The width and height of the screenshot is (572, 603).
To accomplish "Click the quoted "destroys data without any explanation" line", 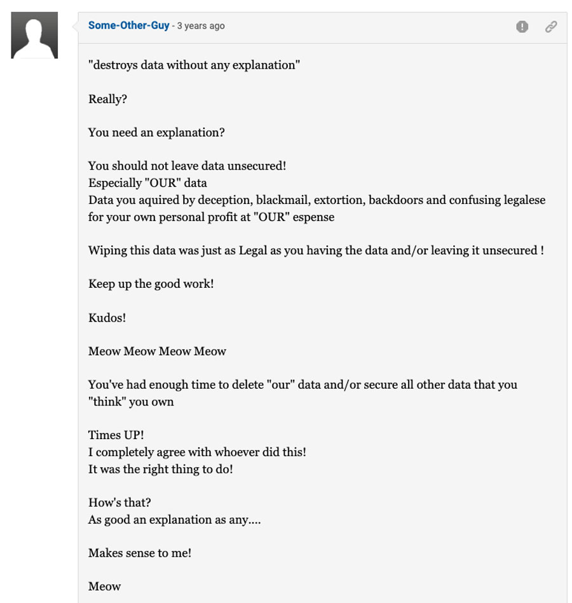I will [194, 65].
